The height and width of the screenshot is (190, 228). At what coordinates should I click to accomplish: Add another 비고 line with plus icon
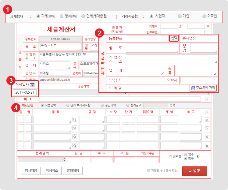[x=207, y=99]
